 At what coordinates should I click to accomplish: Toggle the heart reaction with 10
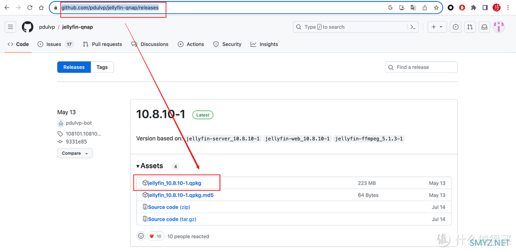click(156, 236)
